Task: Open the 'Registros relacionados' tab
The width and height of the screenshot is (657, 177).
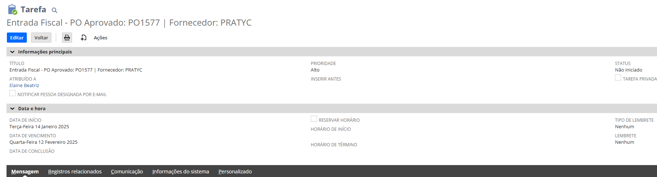Action: pyautogui.click(x=75, y=172)
